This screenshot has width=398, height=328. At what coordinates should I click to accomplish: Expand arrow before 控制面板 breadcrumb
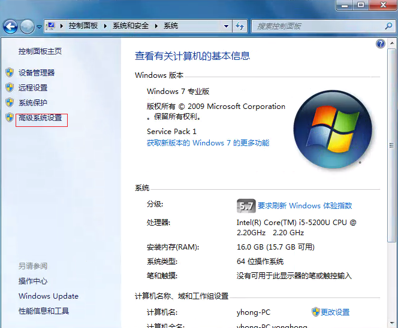[61, 26]
